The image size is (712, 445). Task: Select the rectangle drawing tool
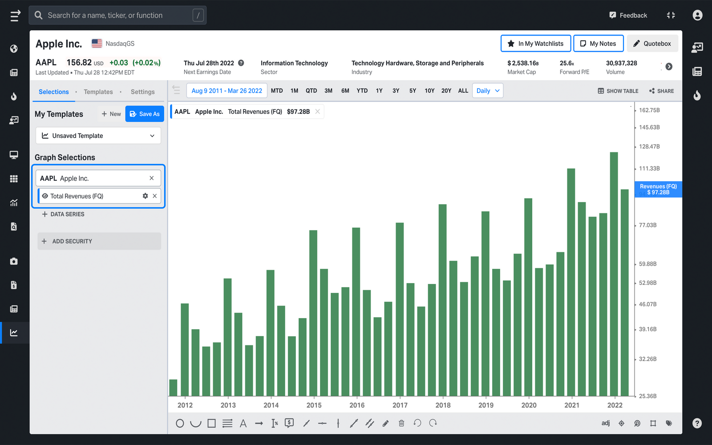[x=212, y=423]
